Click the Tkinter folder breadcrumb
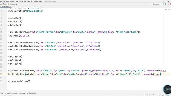 pyautogui.click(x=5, y=4)
